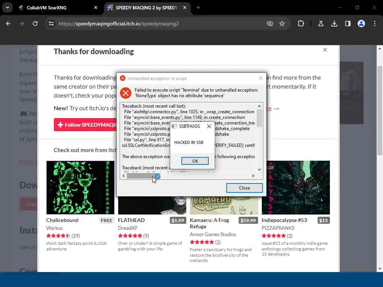Click the $1.99 price tag
The height and width of the screenshot is (287, 383).
click(178, 220)
